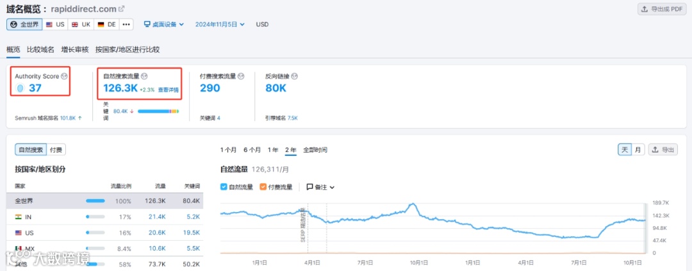
Task: Select the 全世界 table row
Action: click(104, 201)
